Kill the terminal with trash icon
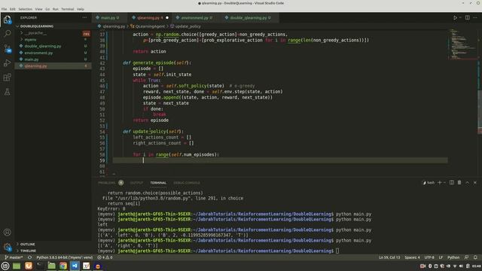Image resolution: width=482 pixels, height=271 pixels. tap(459, 182)
